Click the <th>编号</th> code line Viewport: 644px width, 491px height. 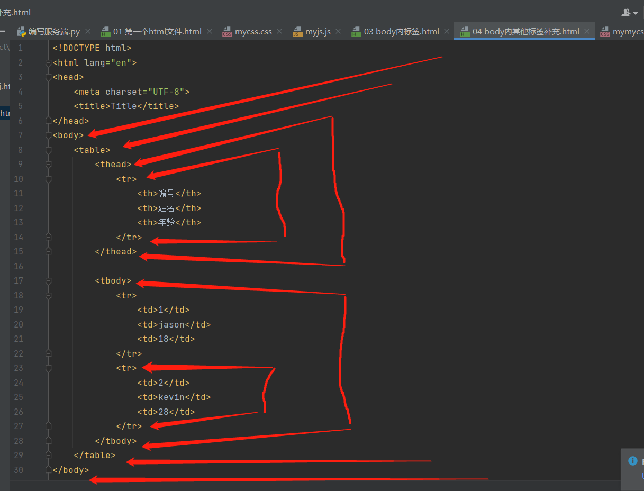pyautogui.click(x=169, y=194)
